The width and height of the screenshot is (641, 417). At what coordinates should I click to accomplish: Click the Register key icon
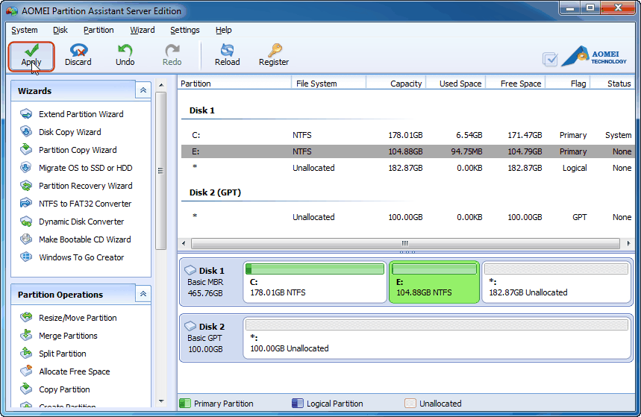tap(274, 50)
